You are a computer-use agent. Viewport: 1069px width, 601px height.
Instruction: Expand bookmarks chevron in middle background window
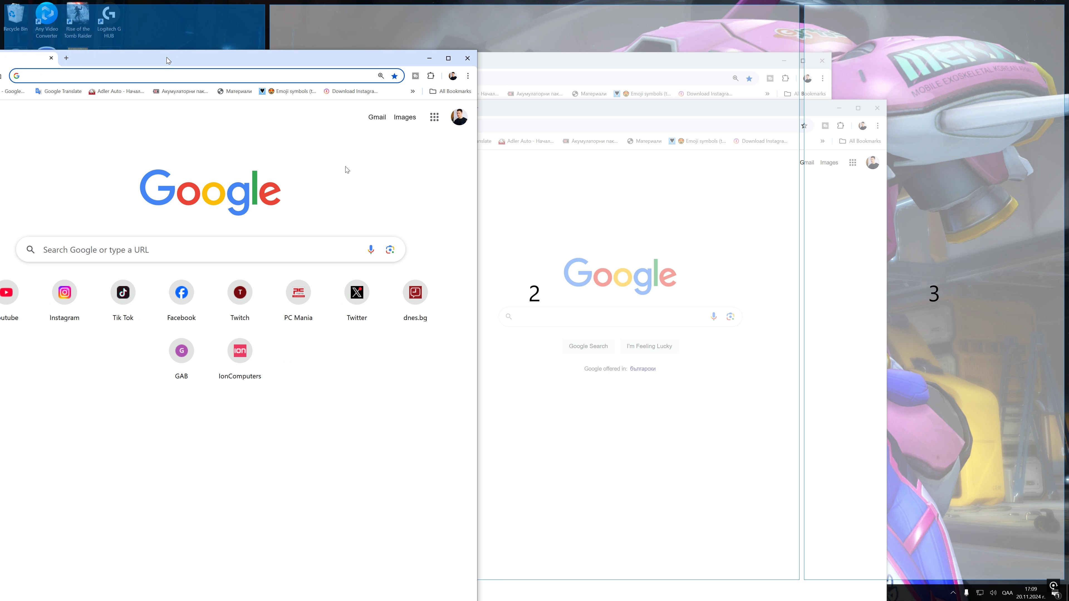(822, 141)
